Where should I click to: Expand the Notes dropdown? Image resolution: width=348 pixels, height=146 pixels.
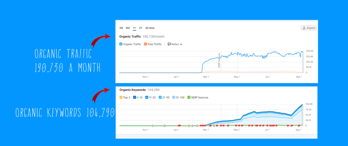[175, 44]
